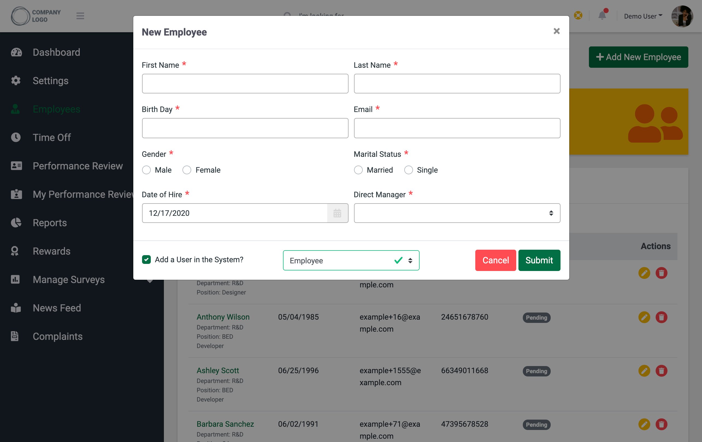This screenshot has height=442, width=702.
Task: Click Pending status of Barbara Sanchez
Action: point(536,425)
